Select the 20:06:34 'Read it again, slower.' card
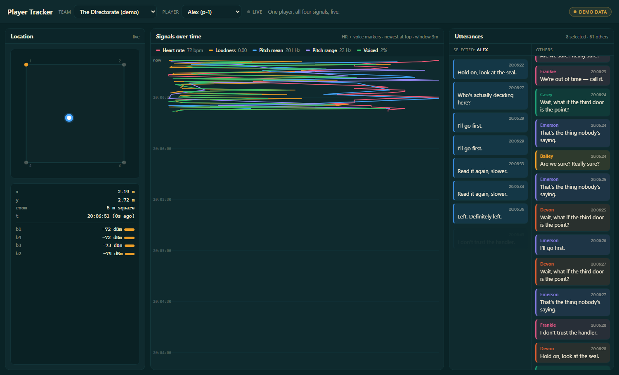This screenshot has height=375, width=619. [x=490, y=190]
